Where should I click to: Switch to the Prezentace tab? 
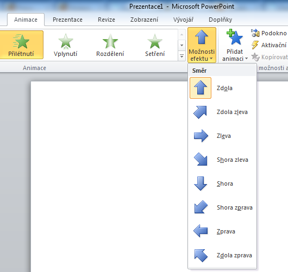[x=67, y=20]
